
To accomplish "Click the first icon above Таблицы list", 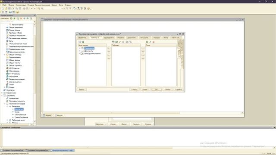I will tap(113, 42).
